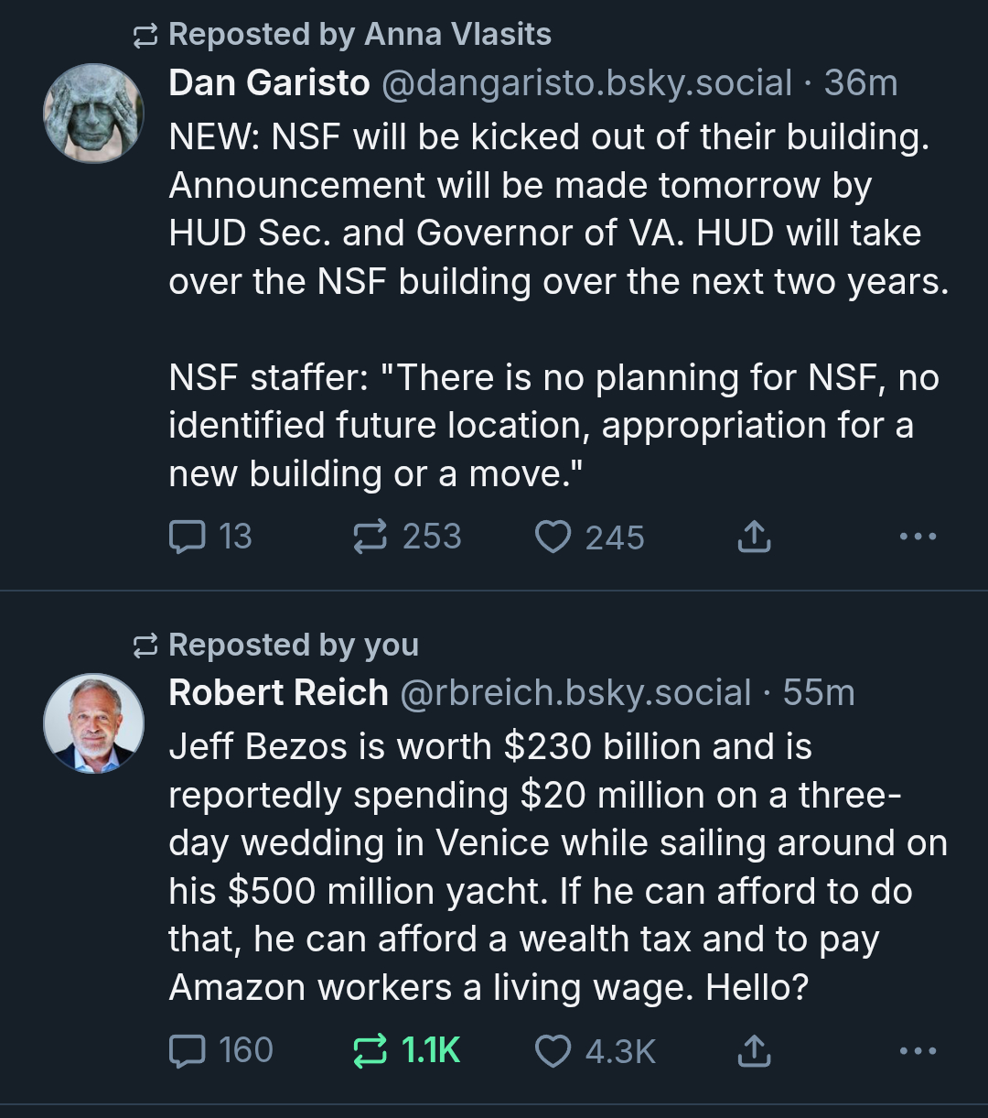Share Robert Reich's post

754,1050
